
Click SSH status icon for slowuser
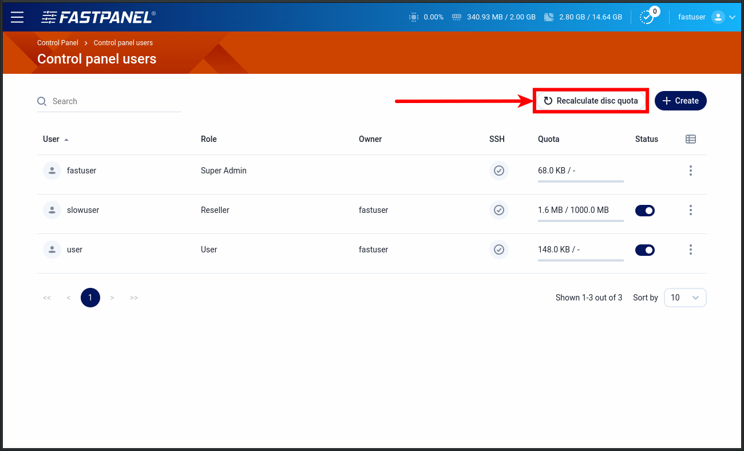point(499,210)
